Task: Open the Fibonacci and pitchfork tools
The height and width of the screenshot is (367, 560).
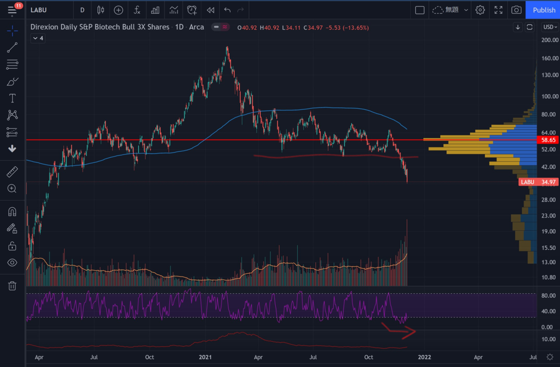Action: tap(12, 64)
